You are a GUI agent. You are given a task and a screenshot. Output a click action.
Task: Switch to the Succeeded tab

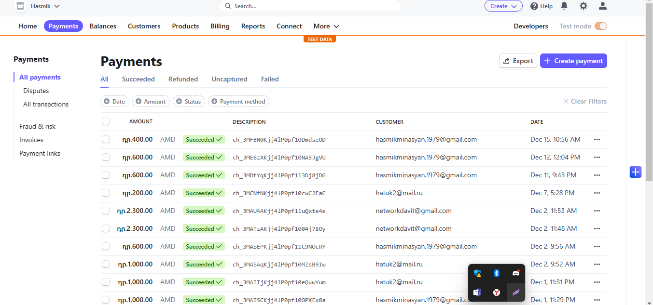pyautogui.click(x=138, y=79)
